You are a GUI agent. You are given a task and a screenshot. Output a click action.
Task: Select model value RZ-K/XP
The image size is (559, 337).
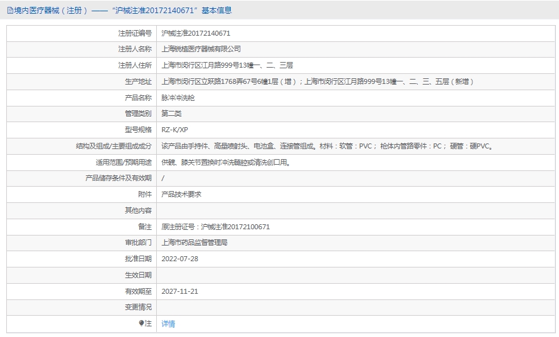(174, 130)
